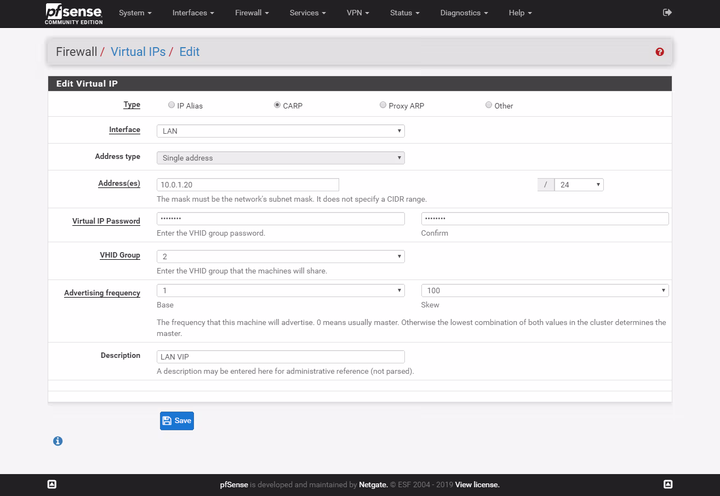Select the IP Alias type radio button
Screen dimensions: 720x496
click(x=172, y=105)
